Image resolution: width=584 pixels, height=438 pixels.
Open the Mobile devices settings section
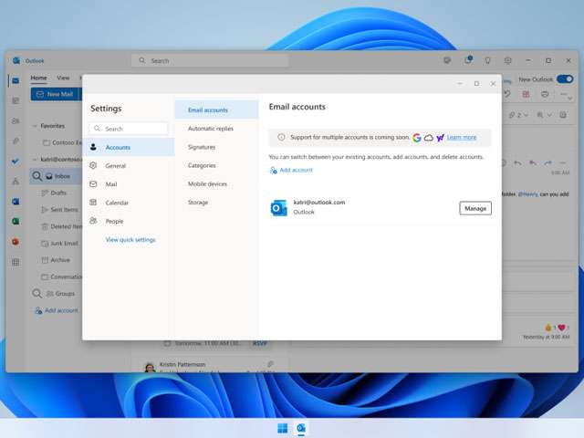207,183
